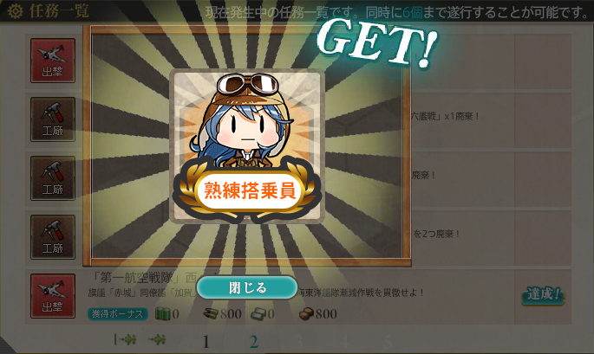
Task: Click the ammunition resource icon next to 800
Action: [211, 313]
